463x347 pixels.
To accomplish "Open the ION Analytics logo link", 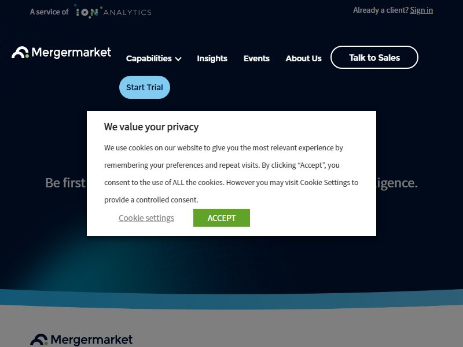I will click(112, 12).
